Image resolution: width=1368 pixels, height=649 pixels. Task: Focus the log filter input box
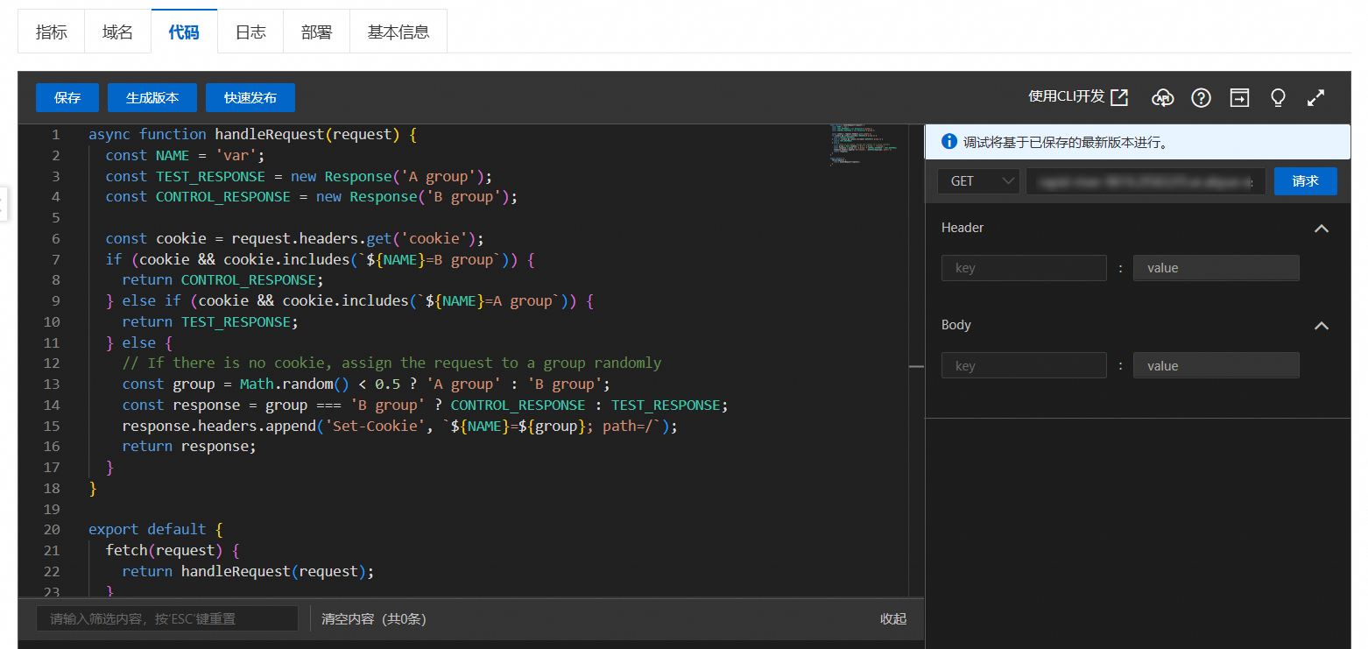(x=167, y=618)
